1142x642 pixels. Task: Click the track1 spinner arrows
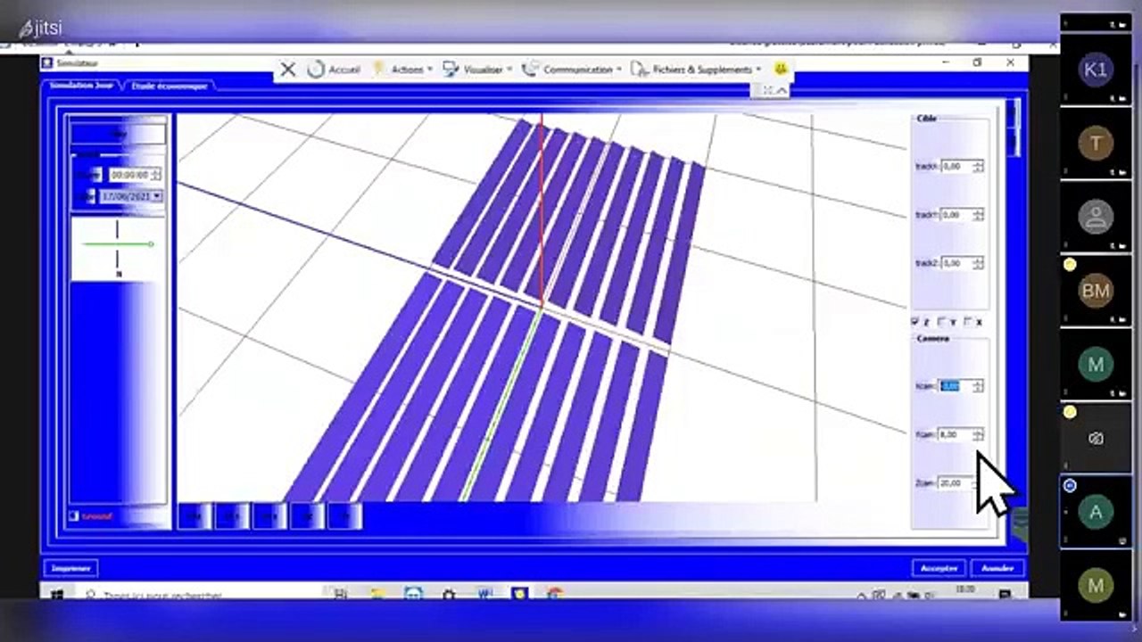[978, 215]
